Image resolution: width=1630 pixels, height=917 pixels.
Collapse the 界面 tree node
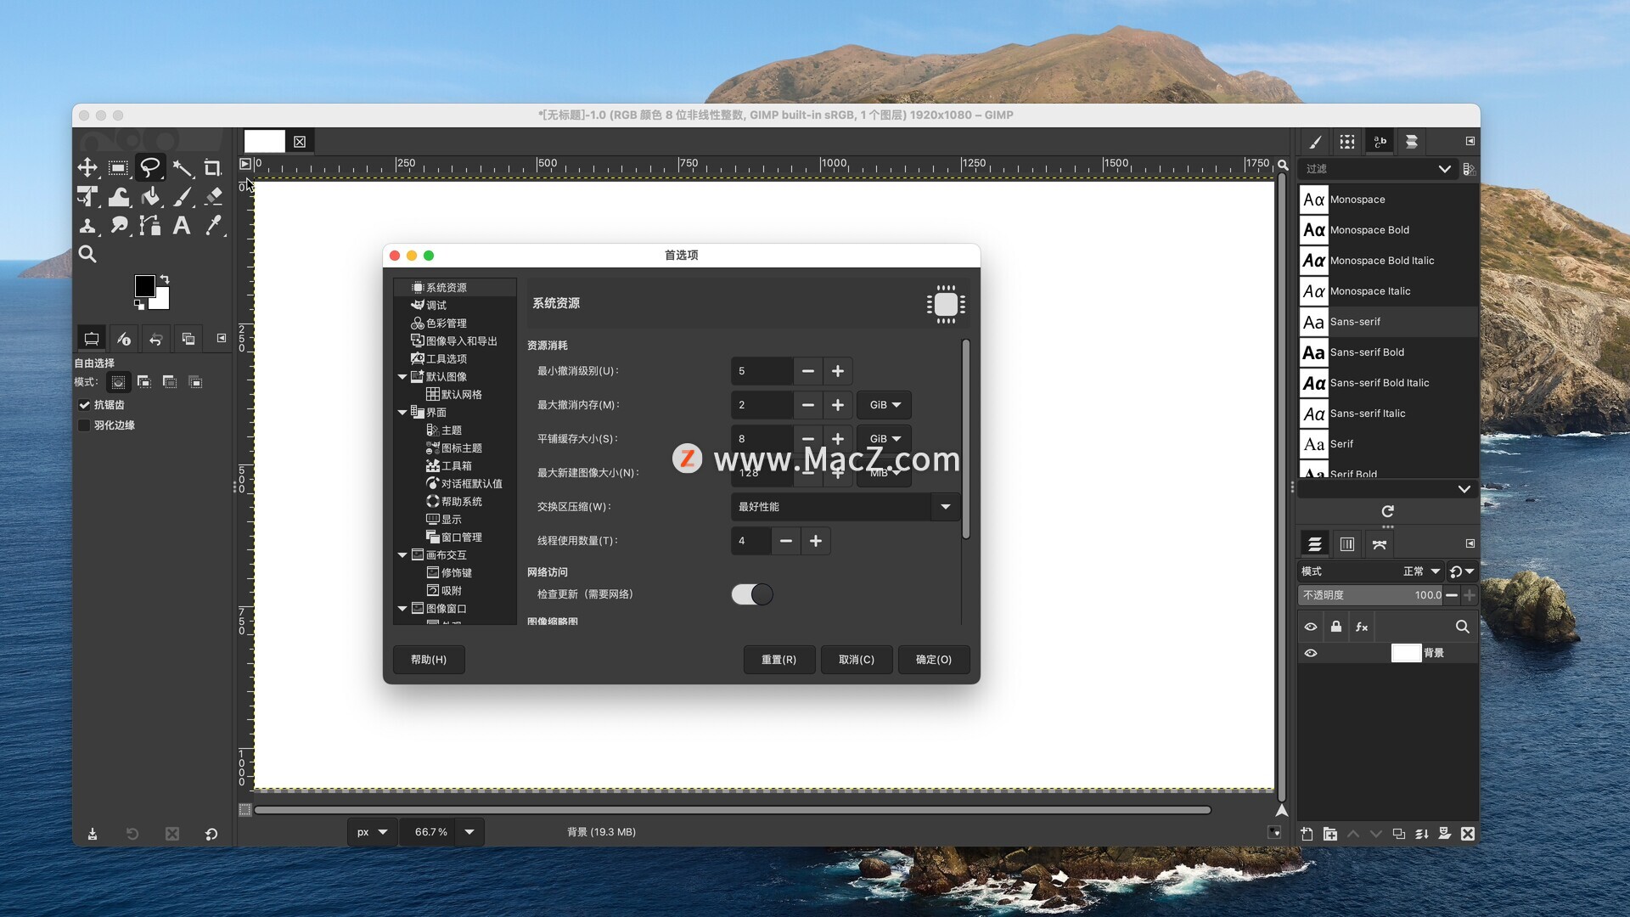pyautogui.click(x=402, y=413)
